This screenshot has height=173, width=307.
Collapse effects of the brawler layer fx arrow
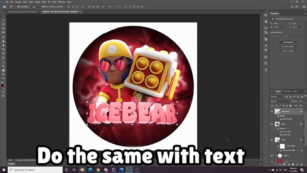tap(303, 124)
